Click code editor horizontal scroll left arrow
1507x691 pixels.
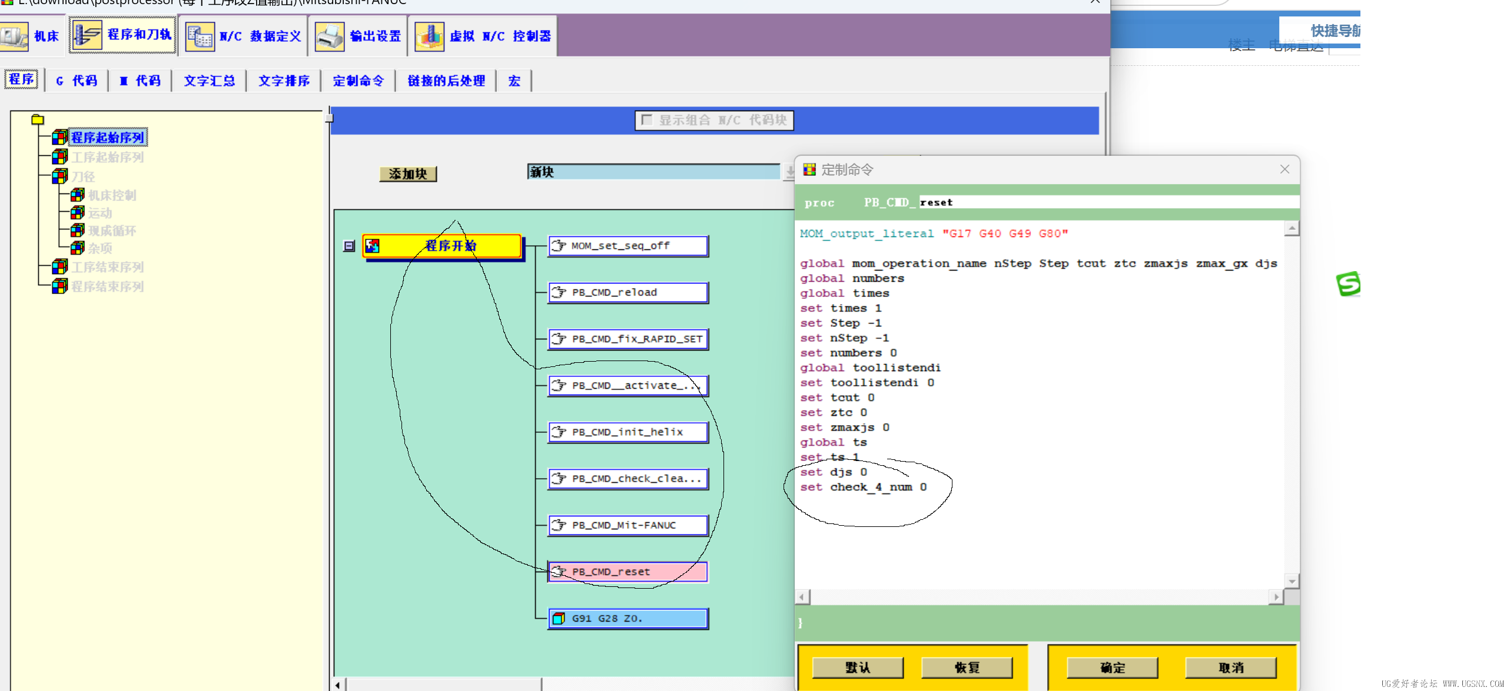pyautogui.click(x=802, y=597)
